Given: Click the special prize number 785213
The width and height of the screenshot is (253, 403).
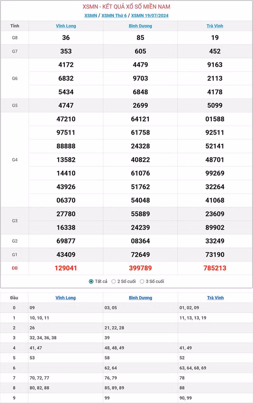Looking at the screenshot, I should (215, 268).
